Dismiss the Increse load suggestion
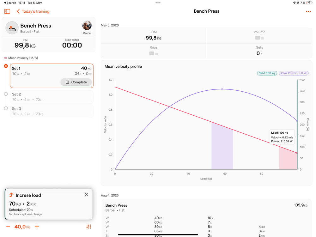The image size is (316, 237). (86, 194)
